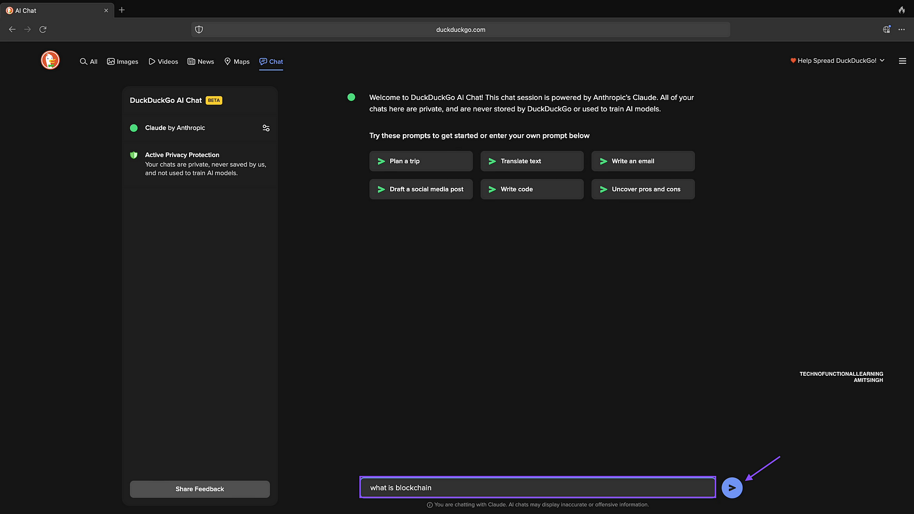Click the duckduckgo.com address bar

[x=460, y=30]
